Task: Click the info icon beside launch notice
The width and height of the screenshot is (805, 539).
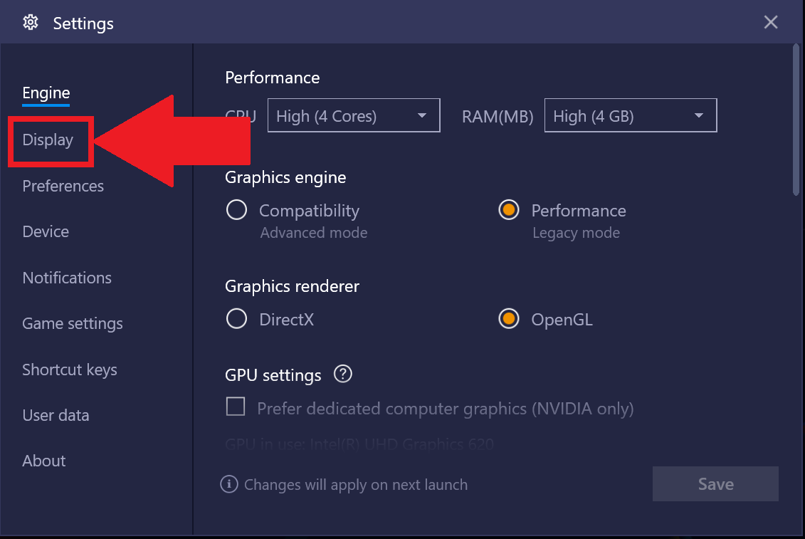Action: [229, 484]
